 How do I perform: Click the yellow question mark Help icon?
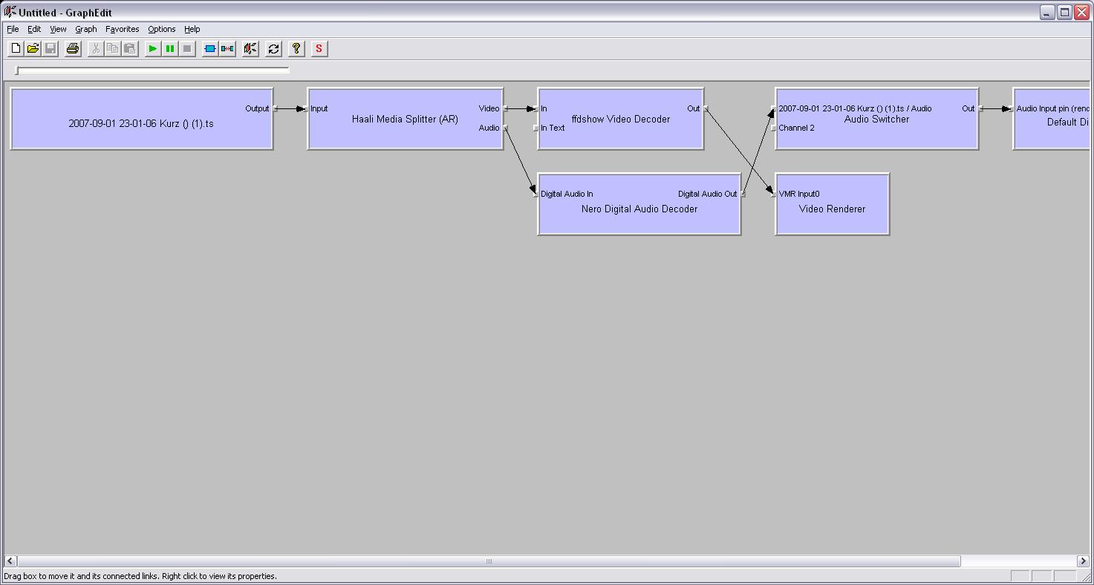coord(296,49)
